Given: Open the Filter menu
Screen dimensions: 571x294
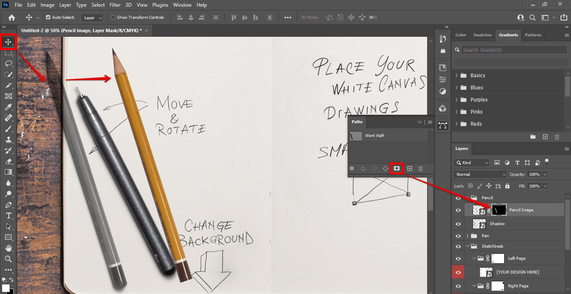Looking at the screenshot, I should click(115, 5).
